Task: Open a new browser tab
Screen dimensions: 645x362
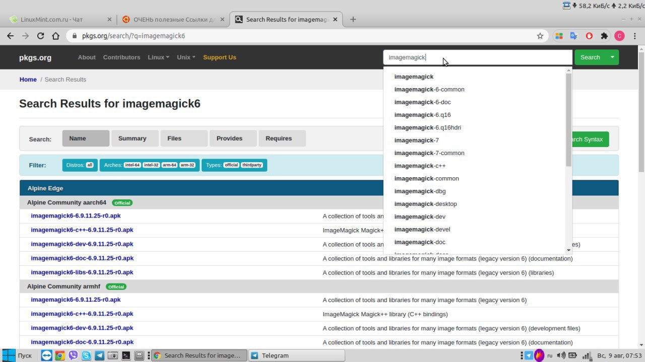Action: (353, 20)
